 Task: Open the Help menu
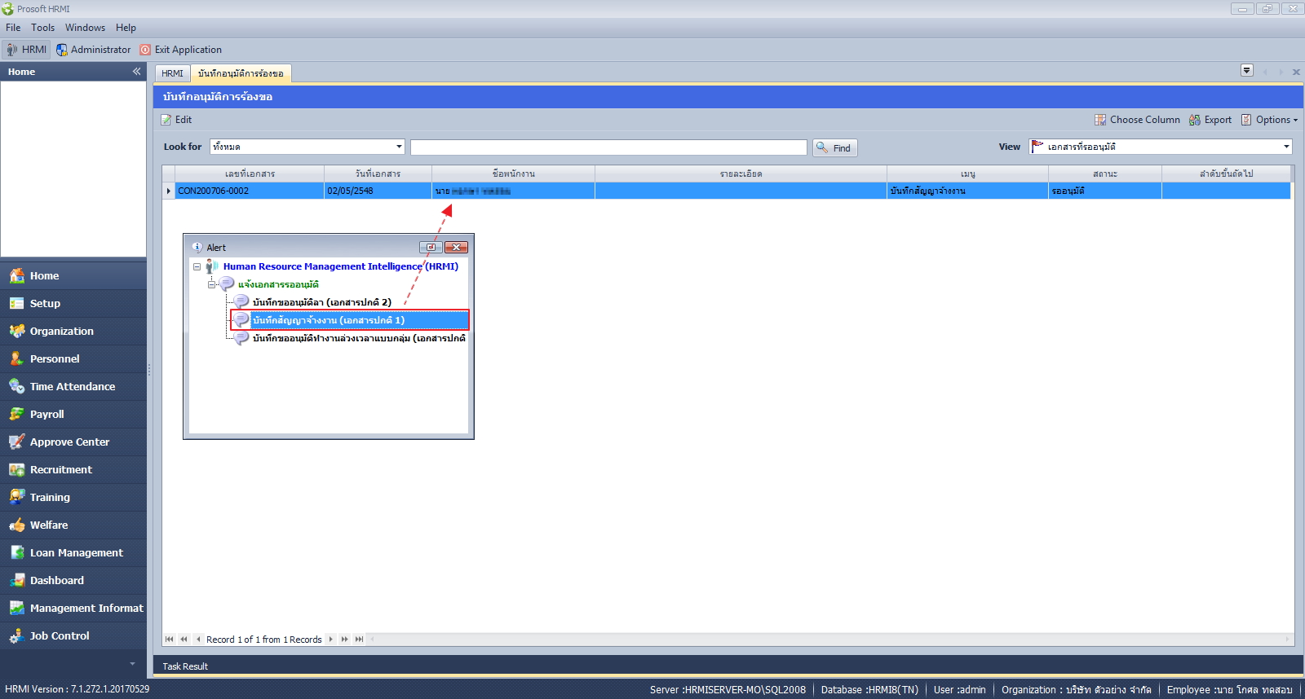pos(126,28)
